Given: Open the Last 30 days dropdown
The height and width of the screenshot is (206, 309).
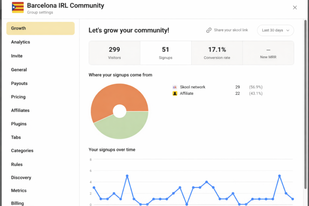Looking at the screenshot, I should [x=275, y=30].
